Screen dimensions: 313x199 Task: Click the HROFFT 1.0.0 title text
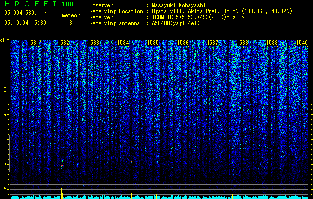click(39, 4)
